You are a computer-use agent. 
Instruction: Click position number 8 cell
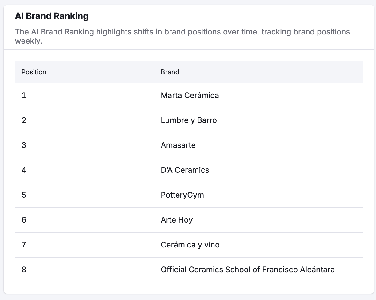24,270
